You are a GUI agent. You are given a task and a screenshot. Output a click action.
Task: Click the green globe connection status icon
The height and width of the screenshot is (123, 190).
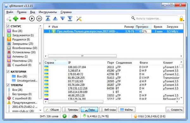(x=65, y=116)
